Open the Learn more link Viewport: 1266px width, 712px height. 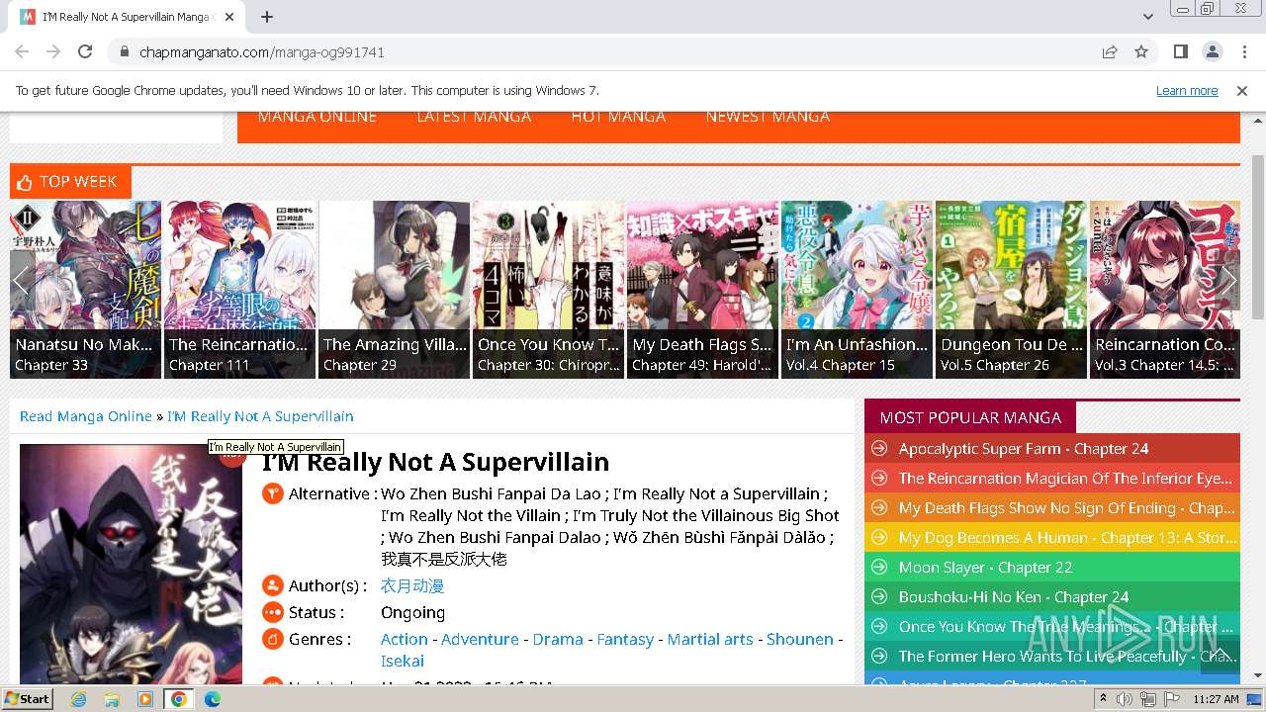tap(1187, 90)
